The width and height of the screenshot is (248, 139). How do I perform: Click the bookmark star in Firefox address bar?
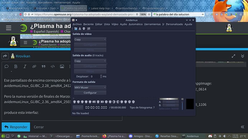[x=149, y=14]
